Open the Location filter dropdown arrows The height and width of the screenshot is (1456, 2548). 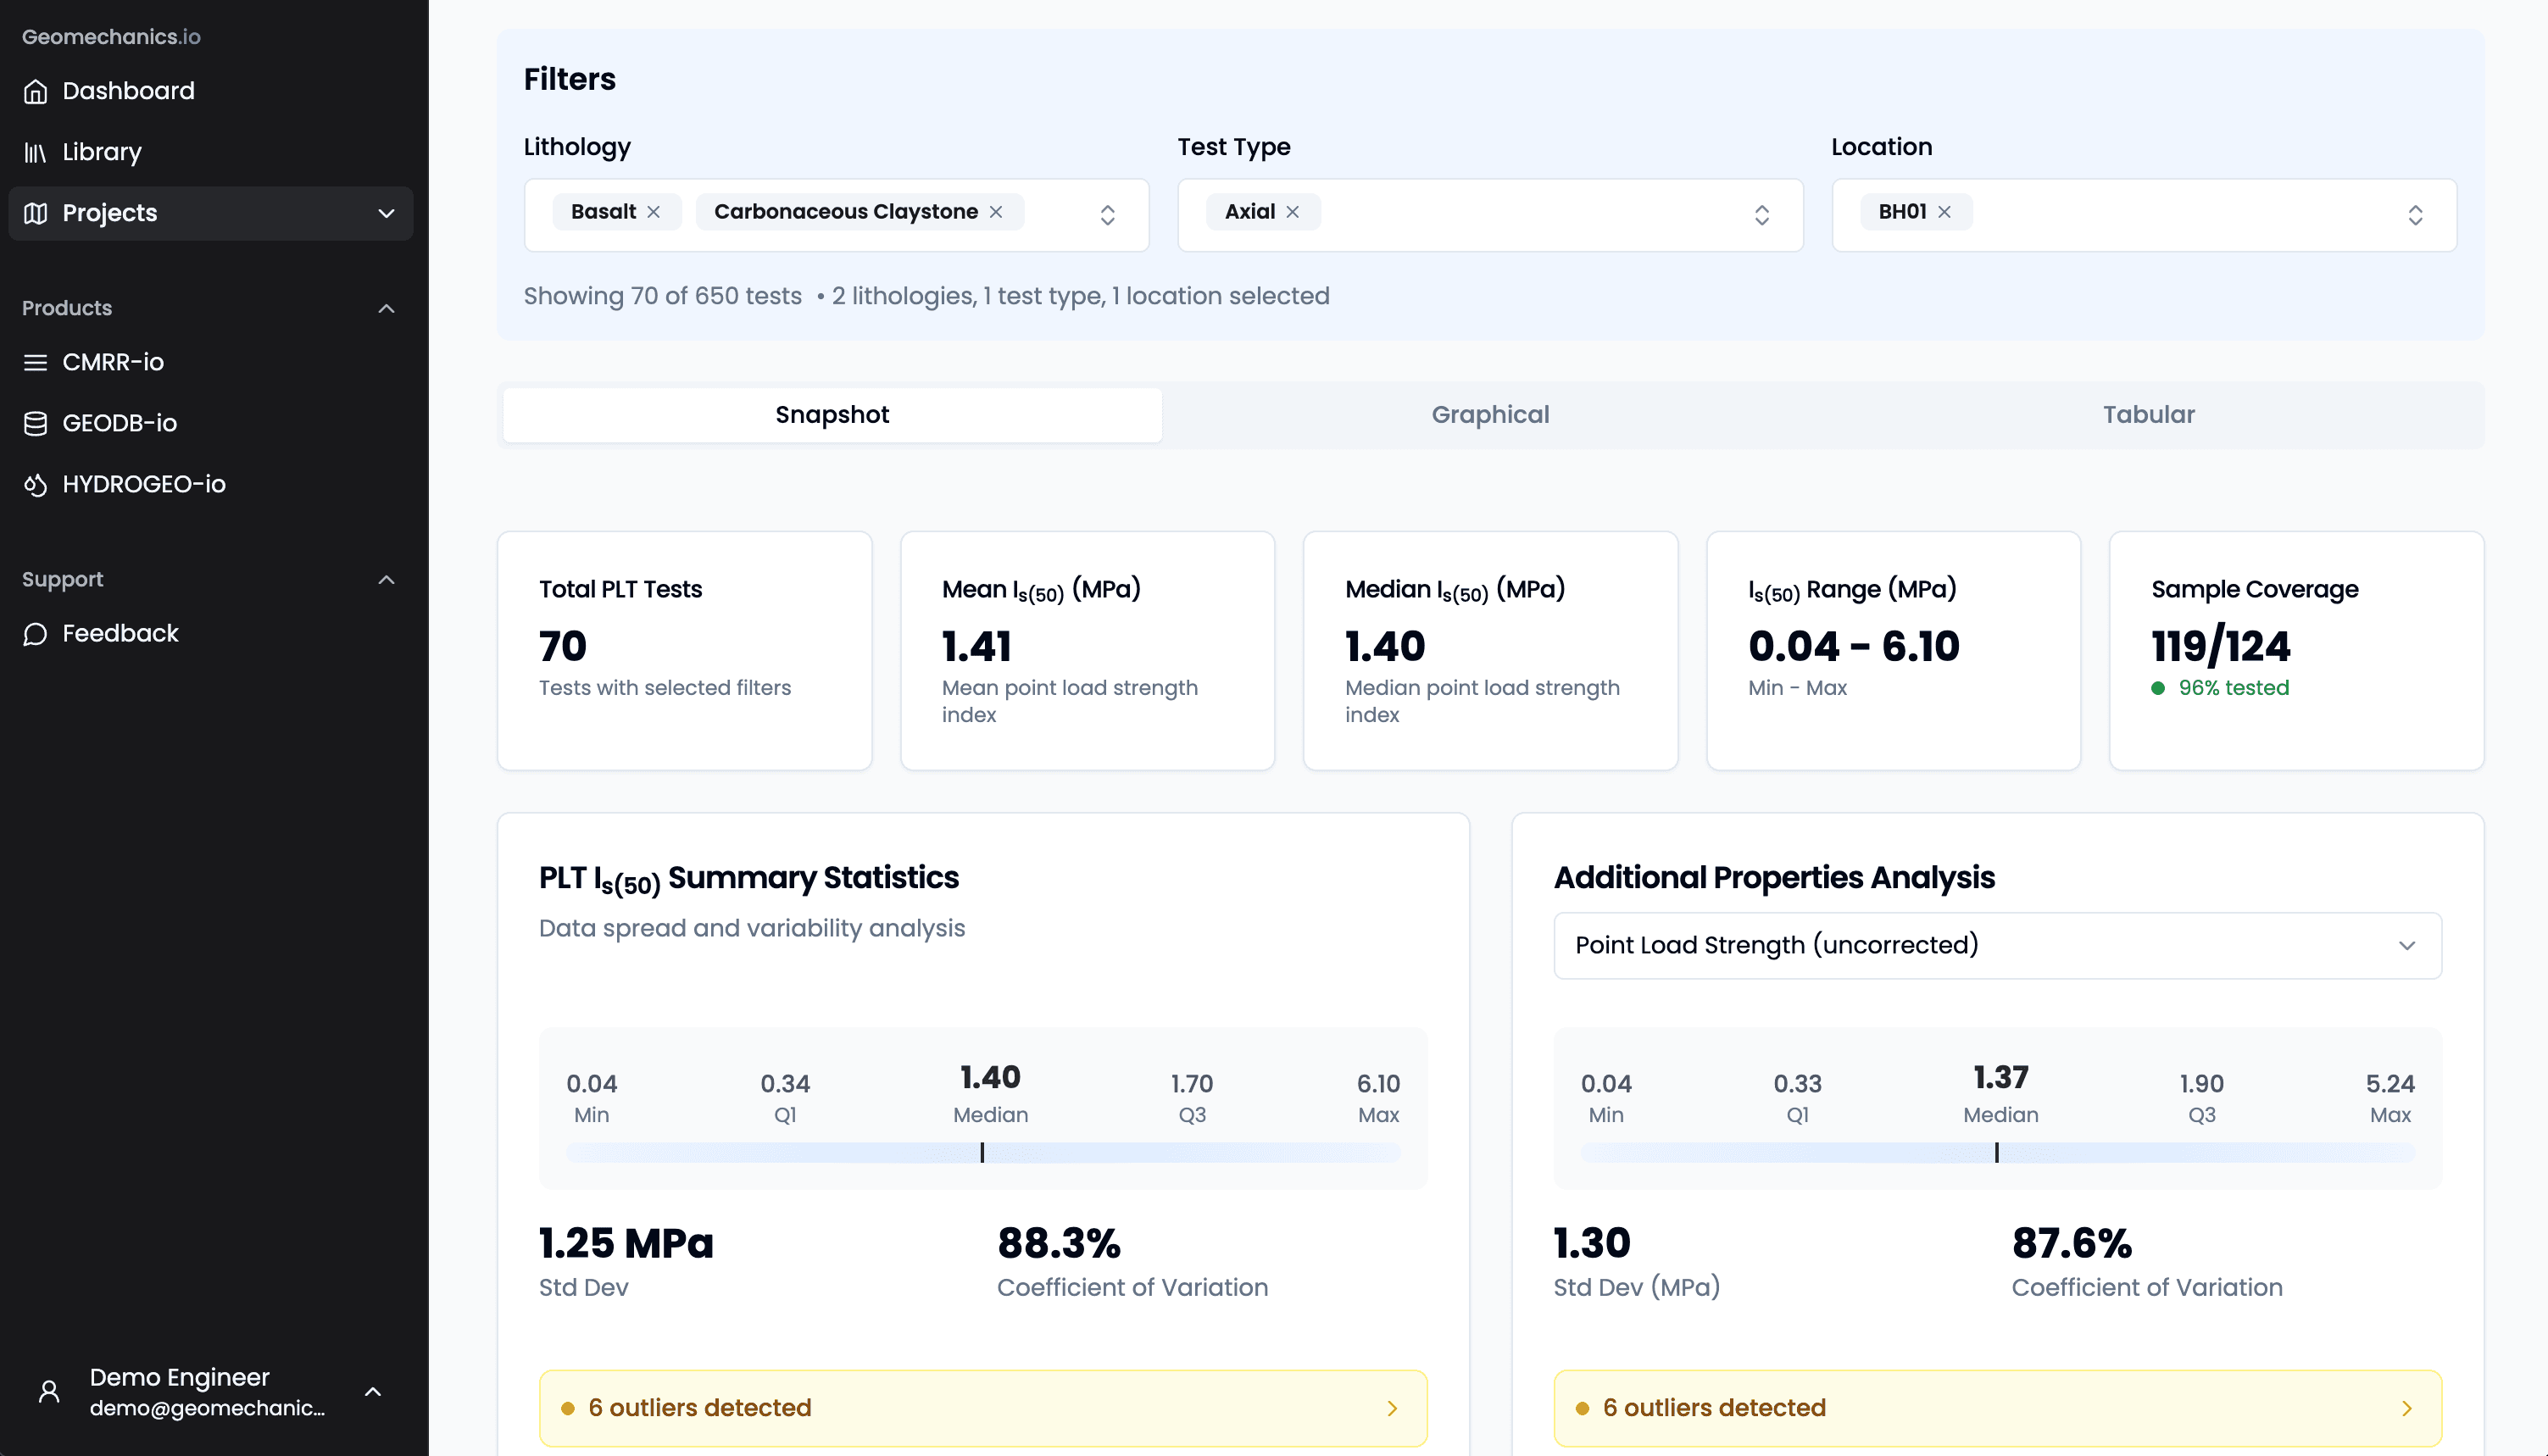[2415, 215]
